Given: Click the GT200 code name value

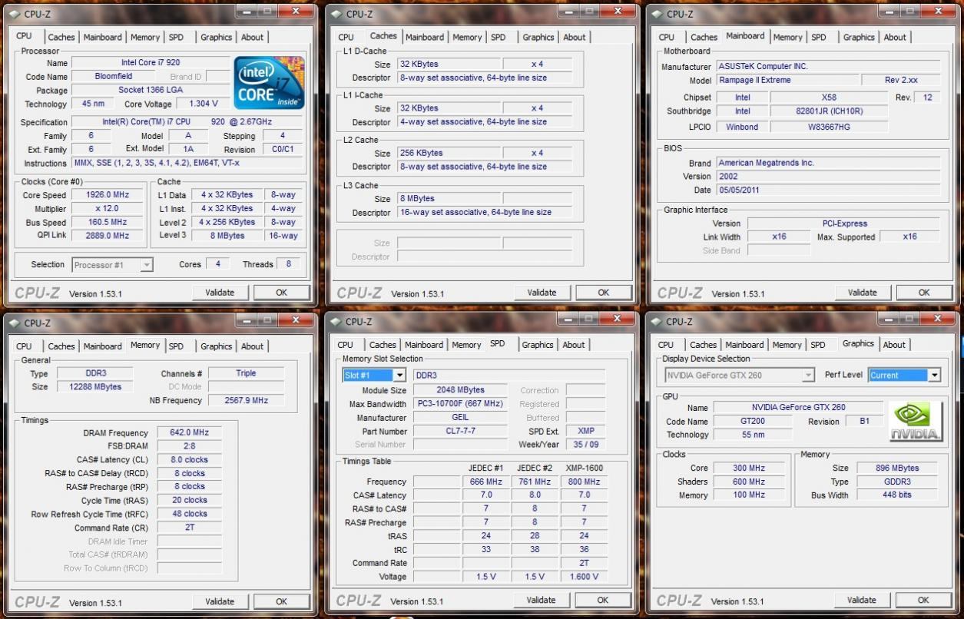Looking at the screenshot, I should (753, 422).
